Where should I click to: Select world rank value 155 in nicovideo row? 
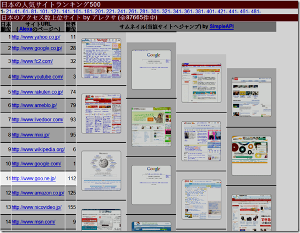click(72, 207)
